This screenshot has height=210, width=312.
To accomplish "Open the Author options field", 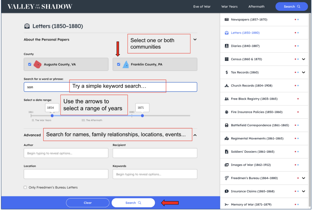I will point(66,153).
